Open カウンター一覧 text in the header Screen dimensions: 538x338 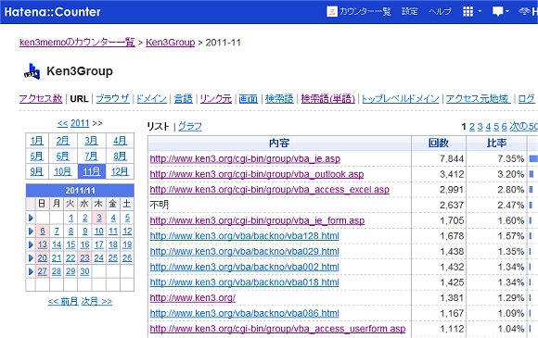point(365,12)
